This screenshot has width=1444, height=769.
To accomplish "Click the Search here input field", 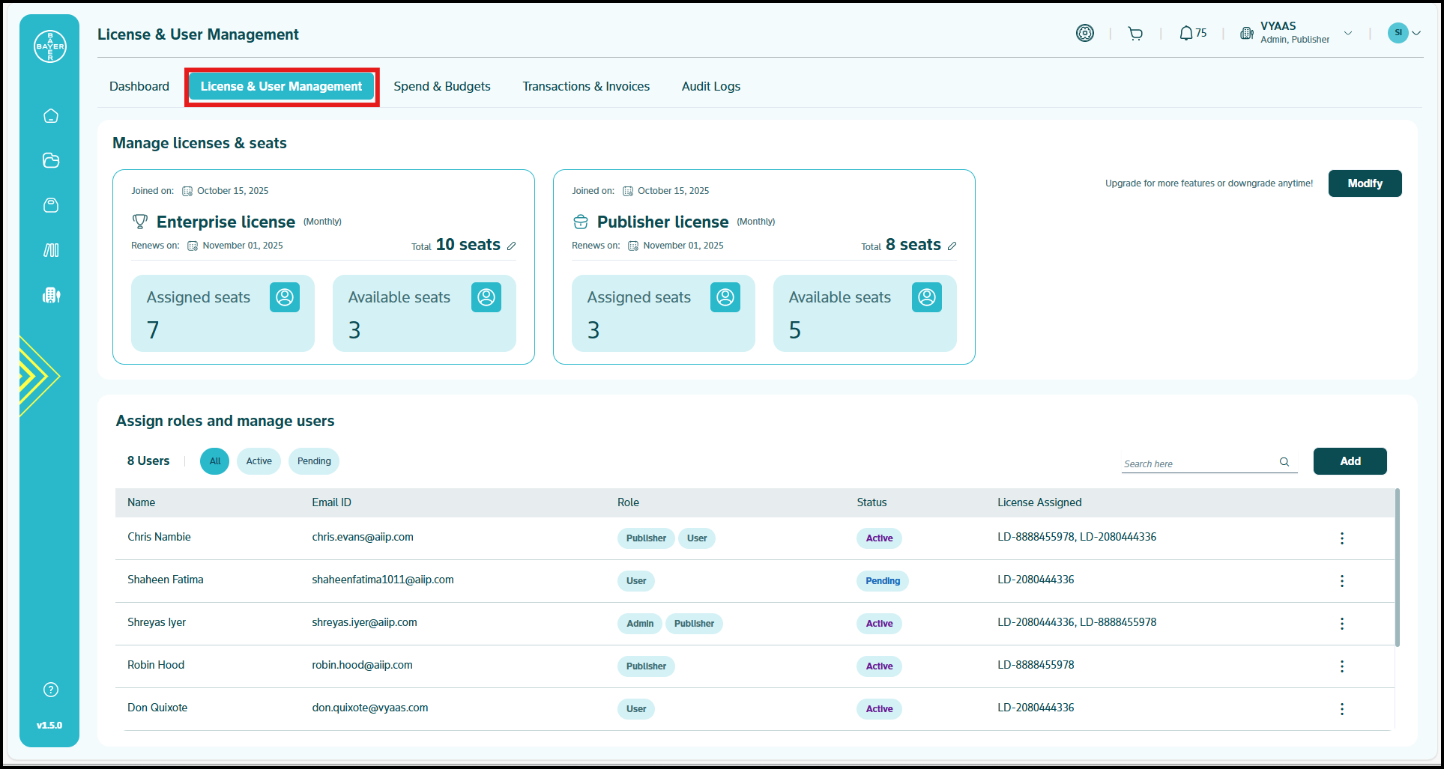I will click(x=1199, y=463).
